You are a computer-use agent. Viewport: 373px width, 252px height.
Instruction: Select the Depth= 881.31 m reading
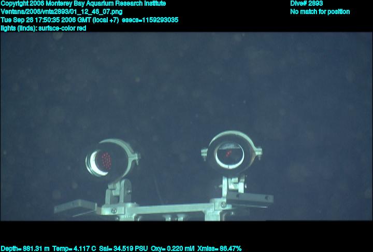[x=25, y=249]
